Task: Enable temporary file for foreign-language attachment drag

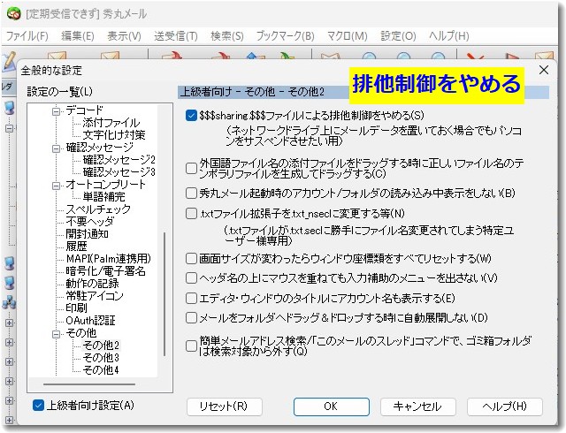Action: click(191, 169)
